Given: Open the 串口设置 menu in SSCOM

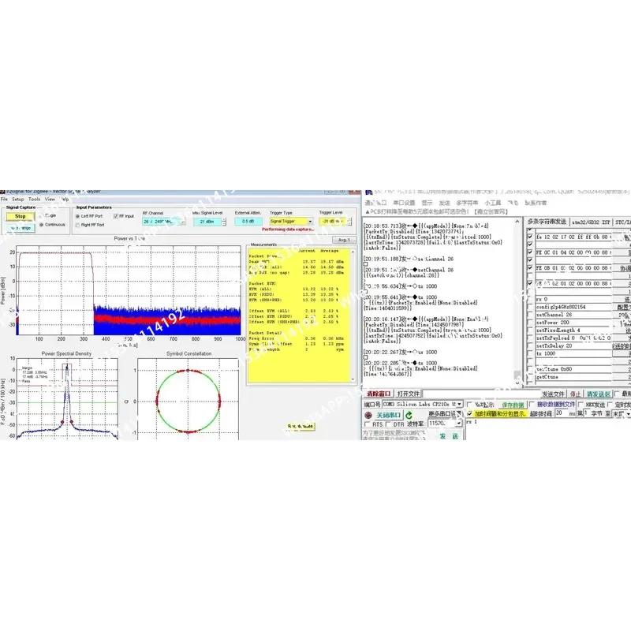Looking at the screenshot, I should pos(404,203).
